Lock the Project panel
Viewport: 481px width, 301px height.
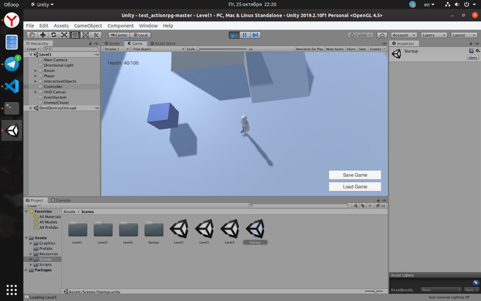(378, 200)
